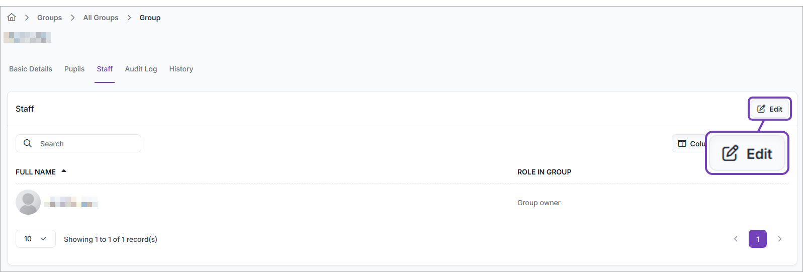Open the History tab
Viewport: 803px width, 272px height.
[x=181, y=69]
